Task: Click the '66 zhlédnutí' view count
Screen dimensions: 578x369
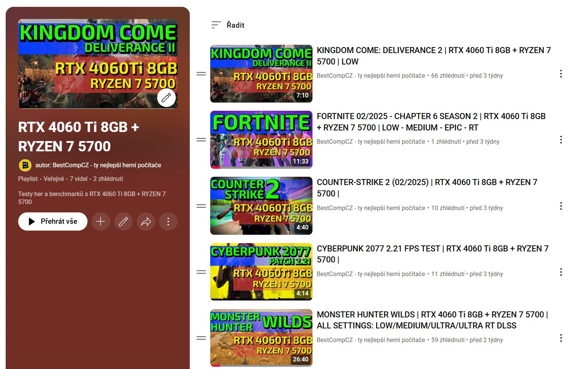Action: pyautogui.click(x=448, y=75)
